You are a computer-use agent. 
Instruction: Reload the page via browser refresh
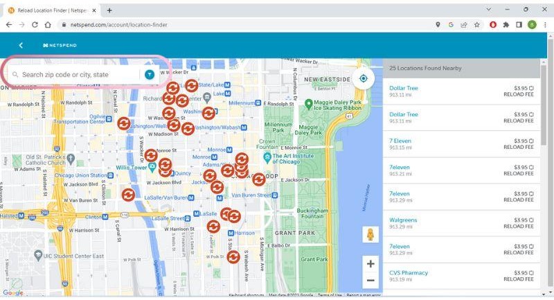click(x=35, y=25)
